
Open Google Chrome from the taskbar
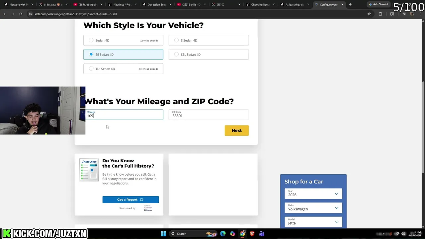(x=242, y=234)
